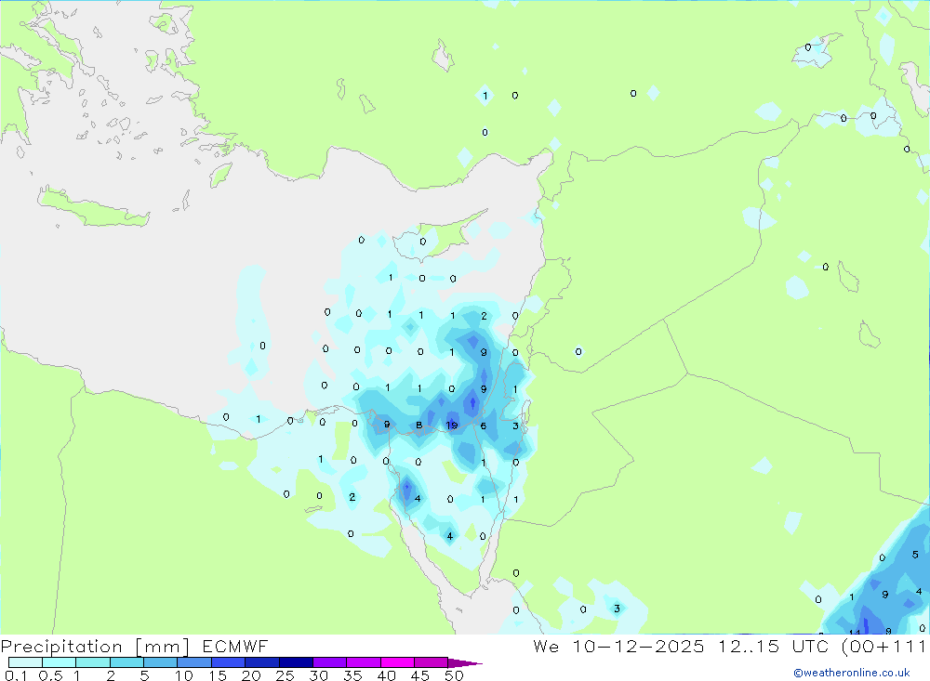Click the '5' precipitation value on the map
The width and height of the screenshot is (930, 681).
tap(915, 555)
